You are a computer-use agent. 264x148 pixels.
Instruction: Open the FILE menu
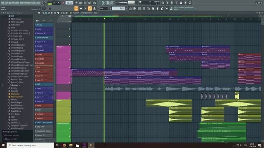(2, 3)
